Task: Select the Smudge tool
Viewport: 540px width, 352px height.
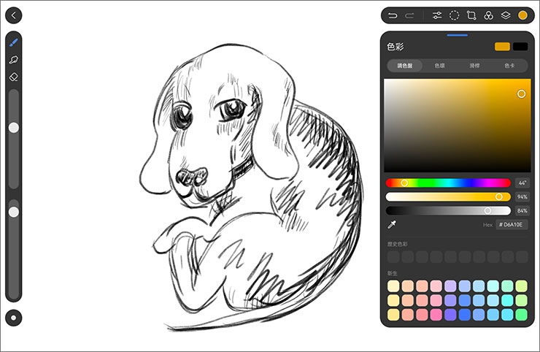Action: [x=13, y=59]
